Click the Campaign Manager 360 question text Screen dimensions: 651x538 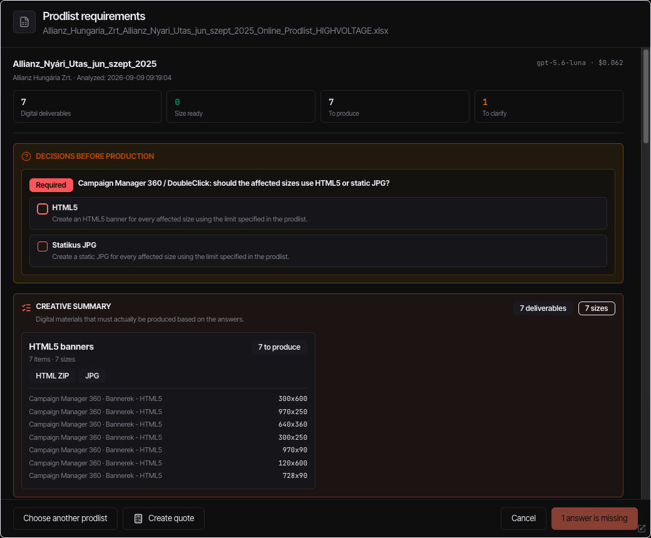[233, 183]
